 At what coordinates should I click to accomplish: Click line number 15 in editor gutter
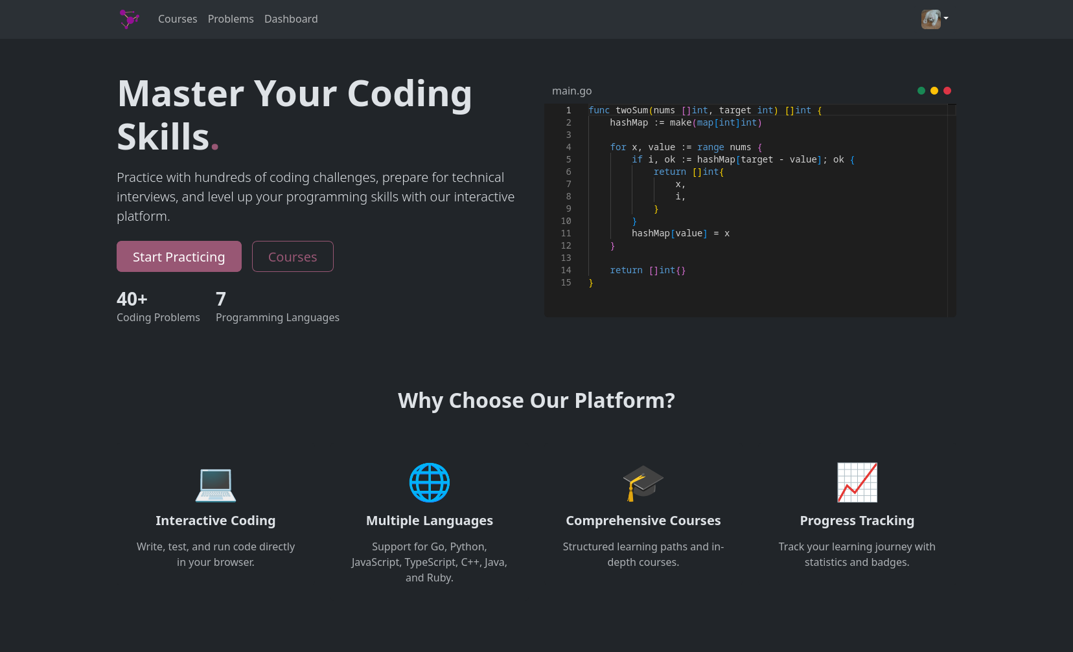[x=566, y=282]
